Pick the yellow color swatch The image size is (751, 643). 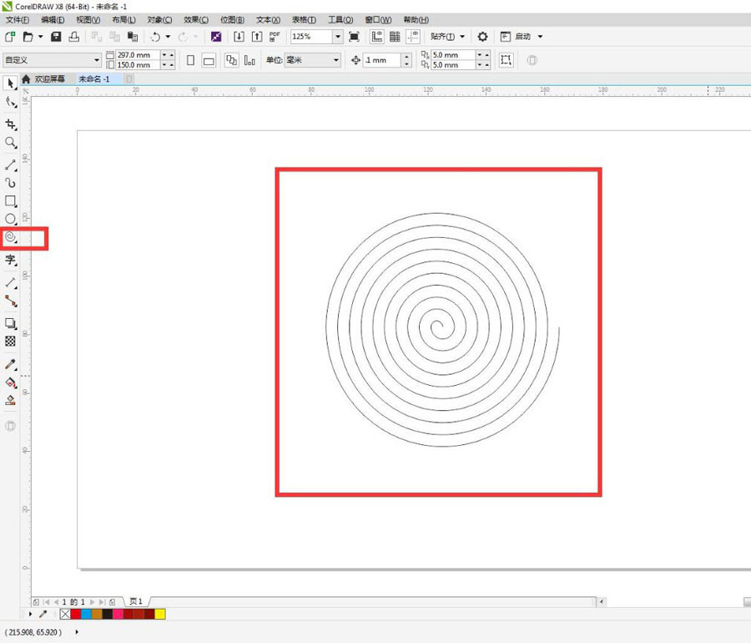tap(159, 614)
